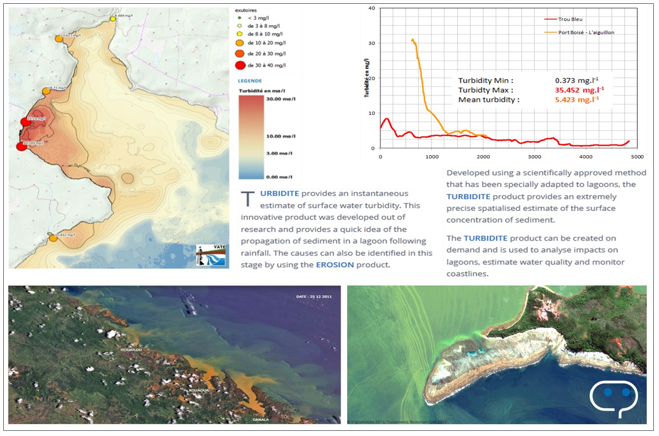This screenshot has width=659, height=436.
Task: Click the 'Mean turbidity :' label
Action: tap(489, 100)
